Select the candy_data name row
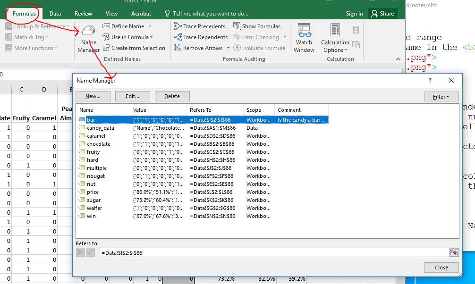Viewport: 475px width, 284px height. (100, 128)
